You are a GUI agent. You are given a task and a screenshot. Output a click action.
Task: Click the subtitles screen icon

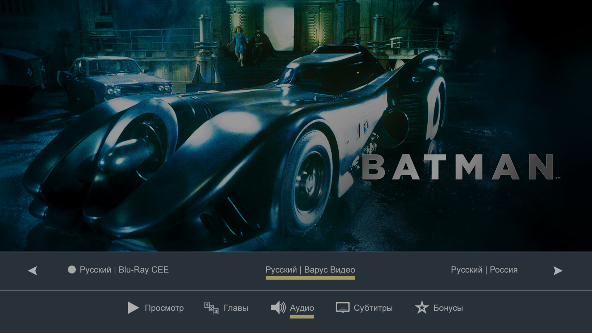click(343, 307)
